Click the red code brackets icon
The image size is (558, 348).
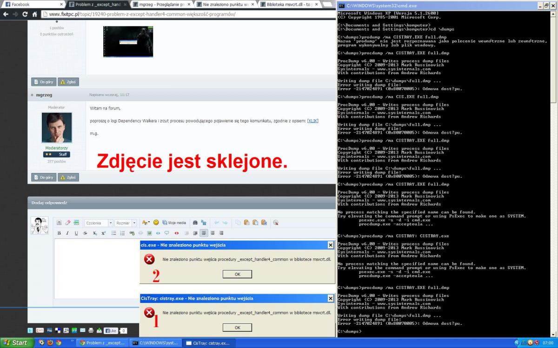click(176, 233)
